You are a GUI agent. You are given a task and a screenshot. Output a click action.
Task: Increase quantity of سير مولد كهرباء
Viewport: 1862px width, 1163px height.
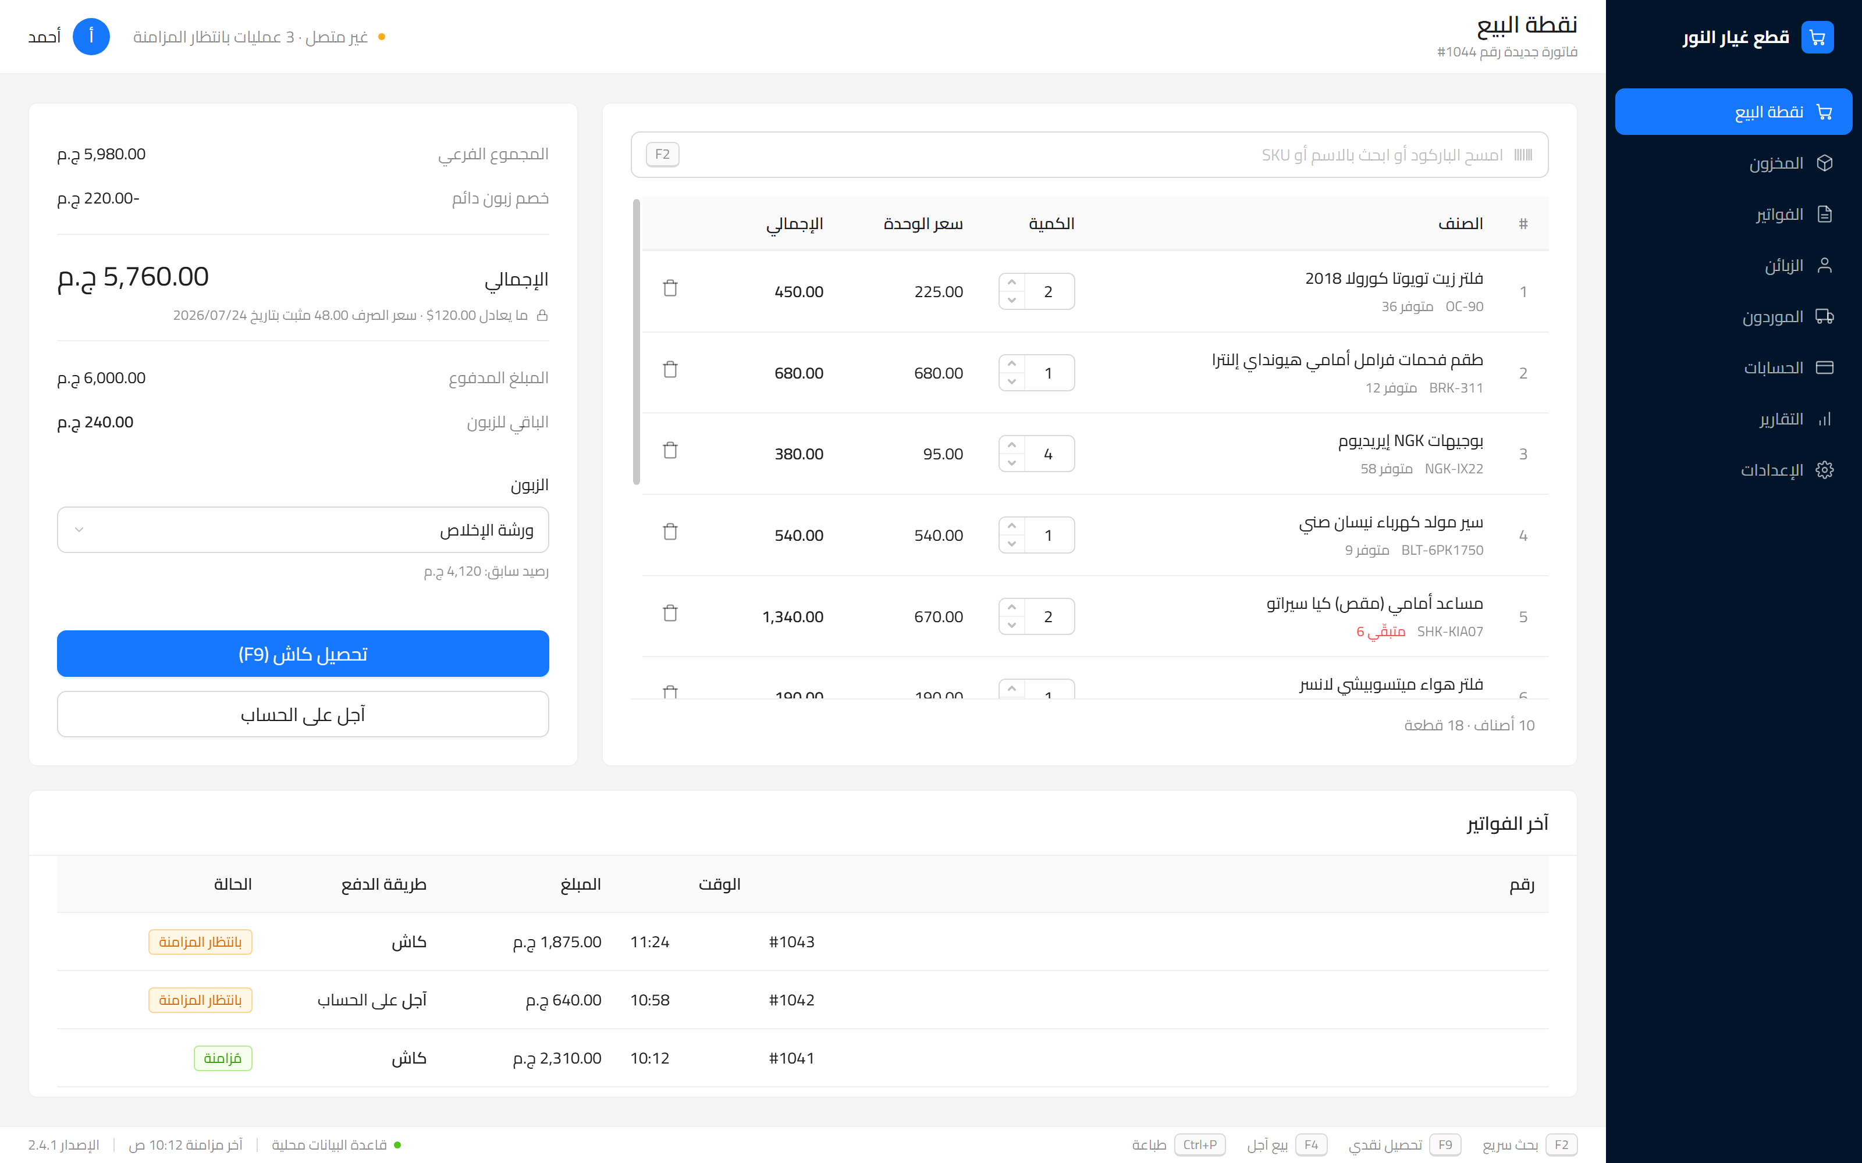[x=1012, y=526]
